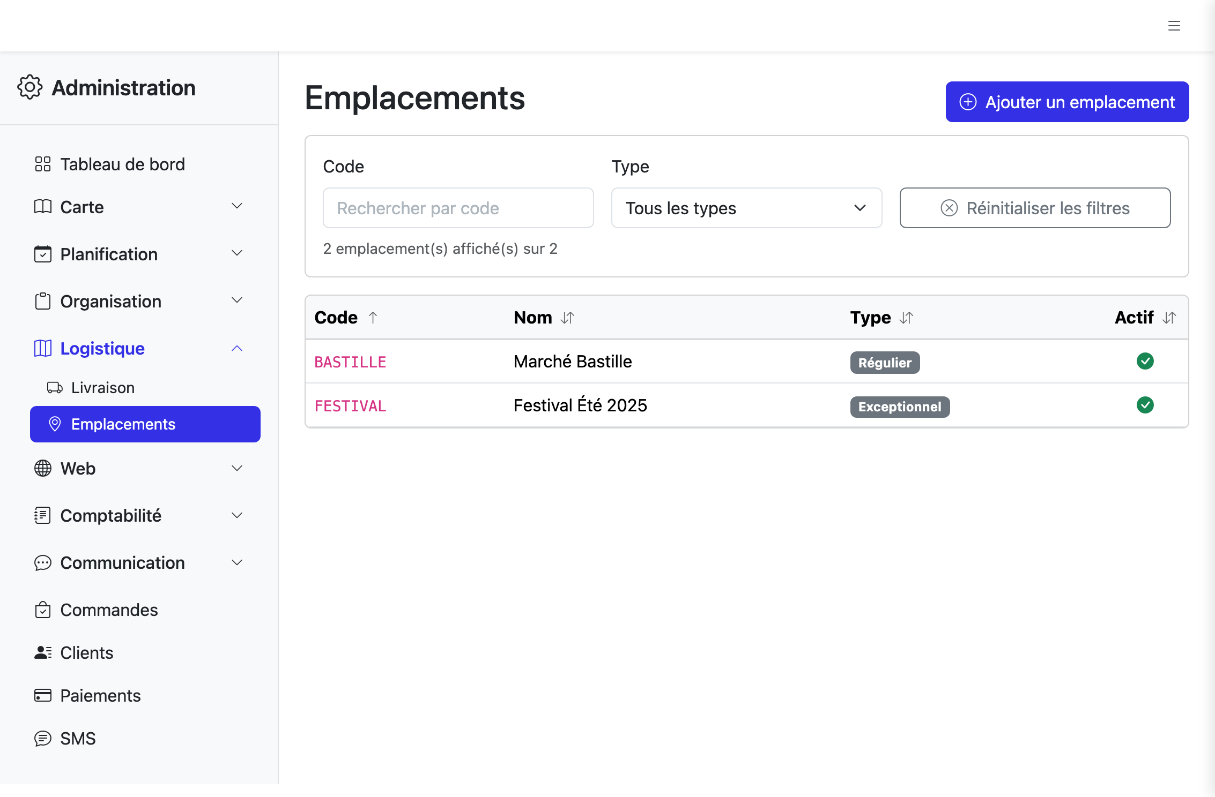Open the Tous les types dropdown
1215x797 pixels.
click(x=746, y=208)
